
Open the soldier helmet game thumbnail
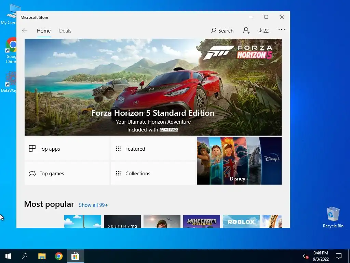(x=162, y=222)
